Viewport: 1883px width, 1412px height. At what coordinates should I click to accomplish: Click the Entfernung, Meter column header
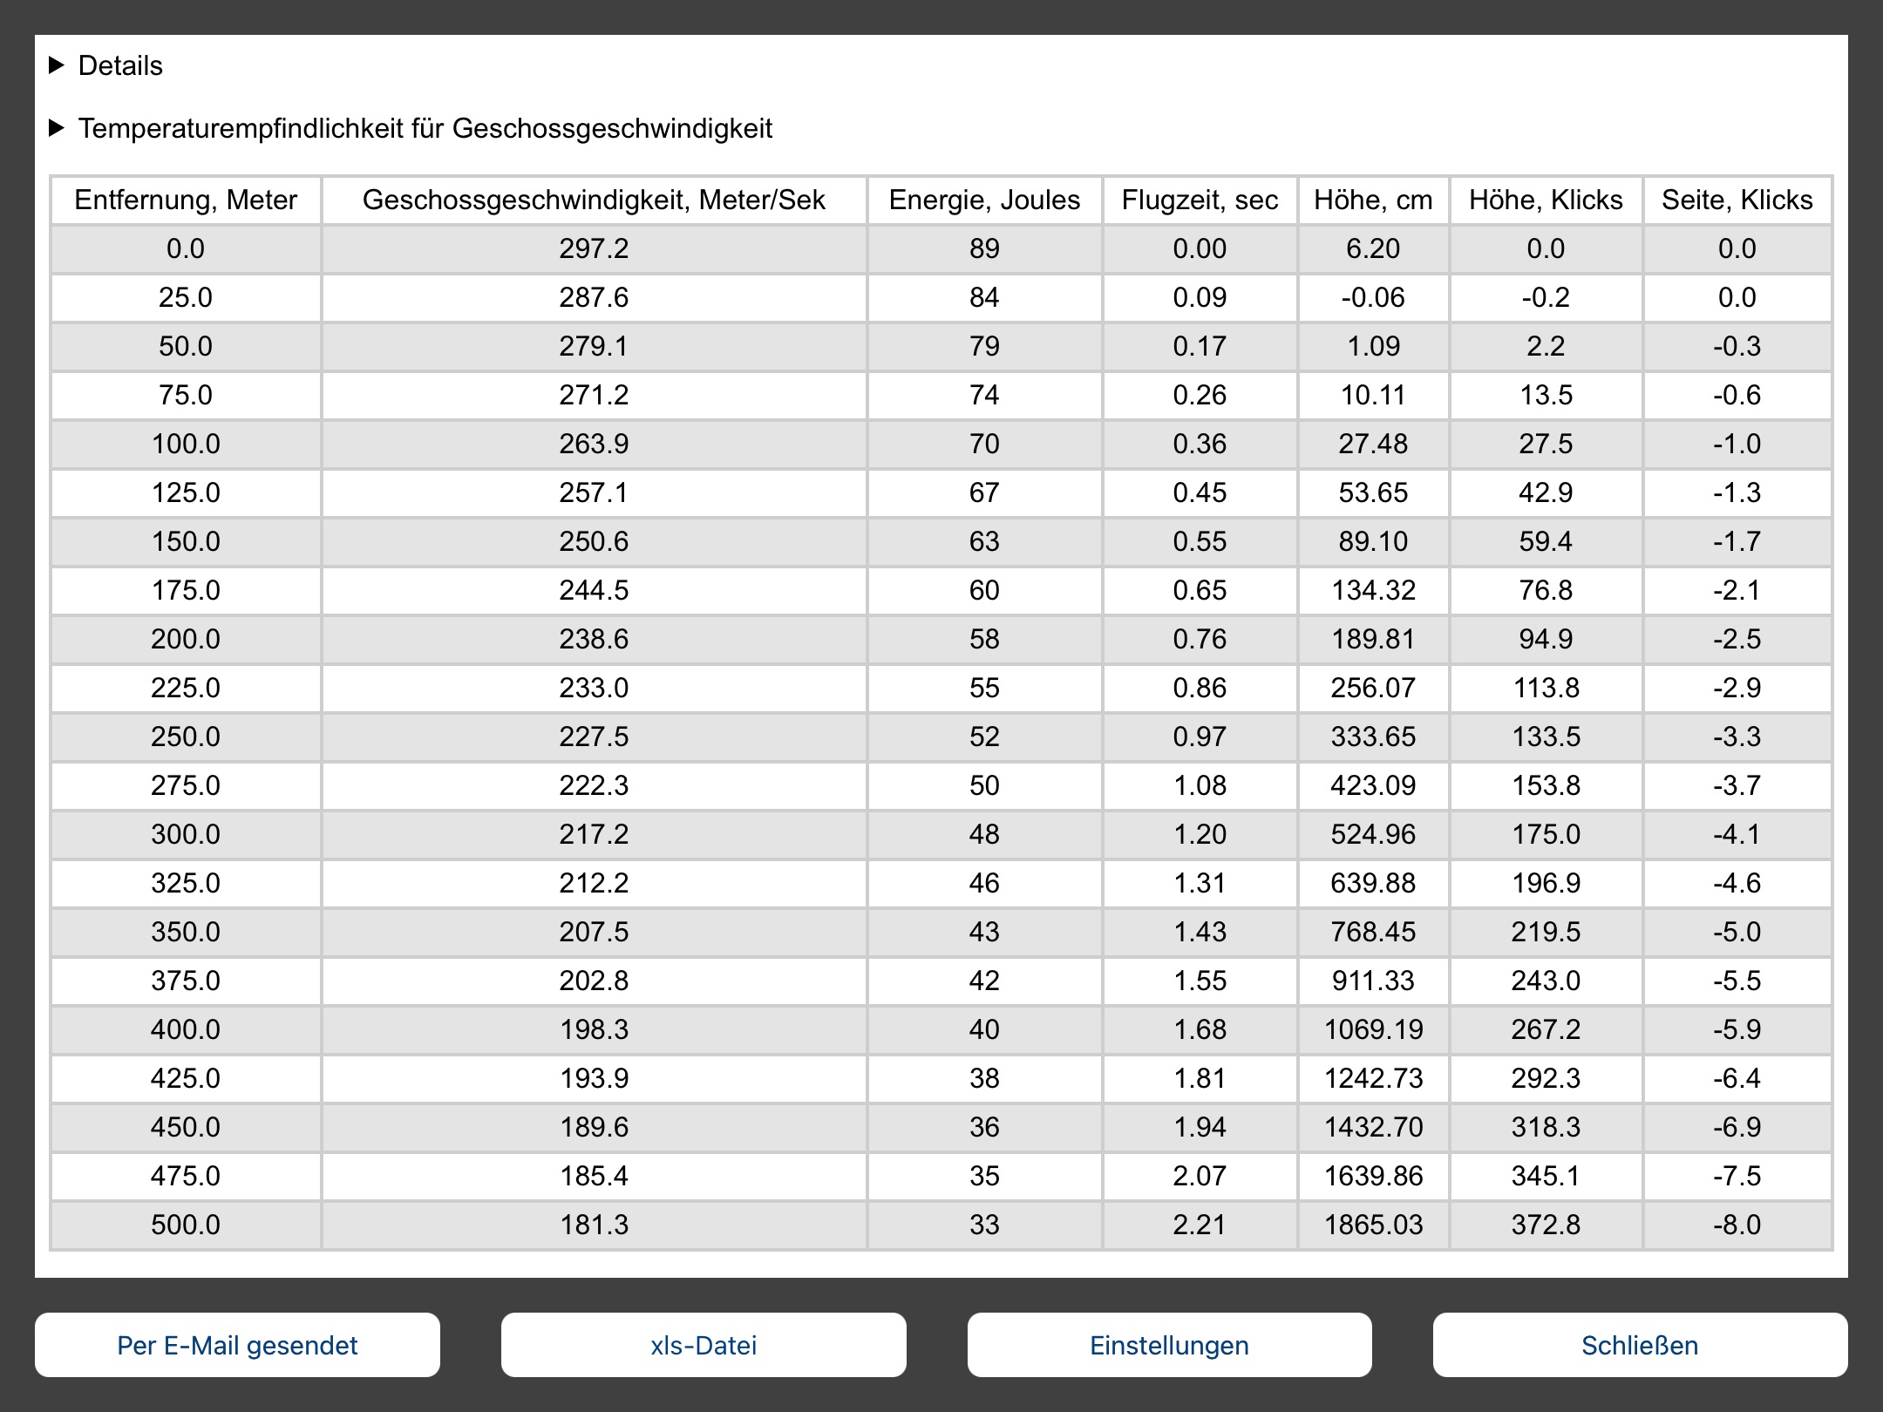pos(186,200)
